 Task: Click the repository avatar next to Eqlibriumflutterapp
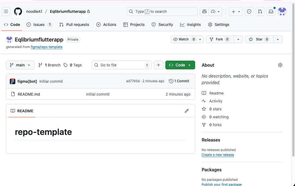pyautogui.click(x=9, y=40)
